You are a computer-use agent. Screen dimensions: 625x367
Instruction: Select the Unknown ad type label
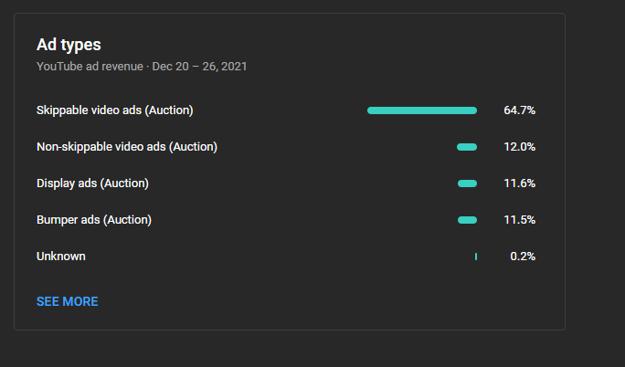pyautogui.click(x=61, y=257)
